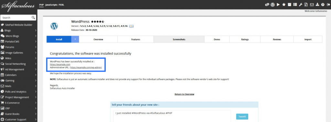This screenshot has height=122, width=331.
Task: Open the backups file icon
Action: click(x=306, y=5)
